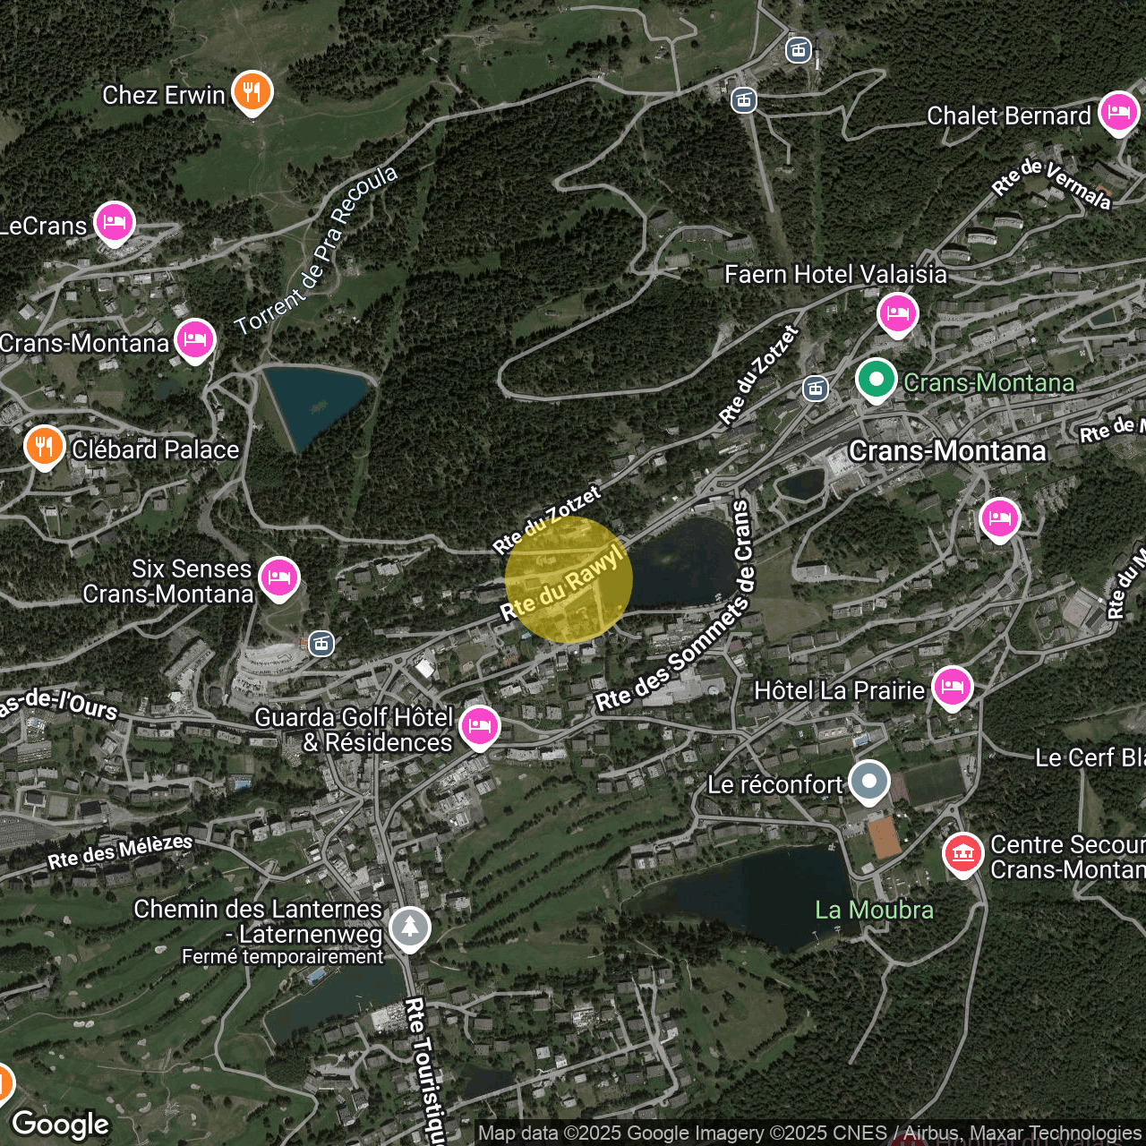The height and width of the screenshot is (1146, 1146).
Task: Click the La Moubra lake label
Action: 874,910
